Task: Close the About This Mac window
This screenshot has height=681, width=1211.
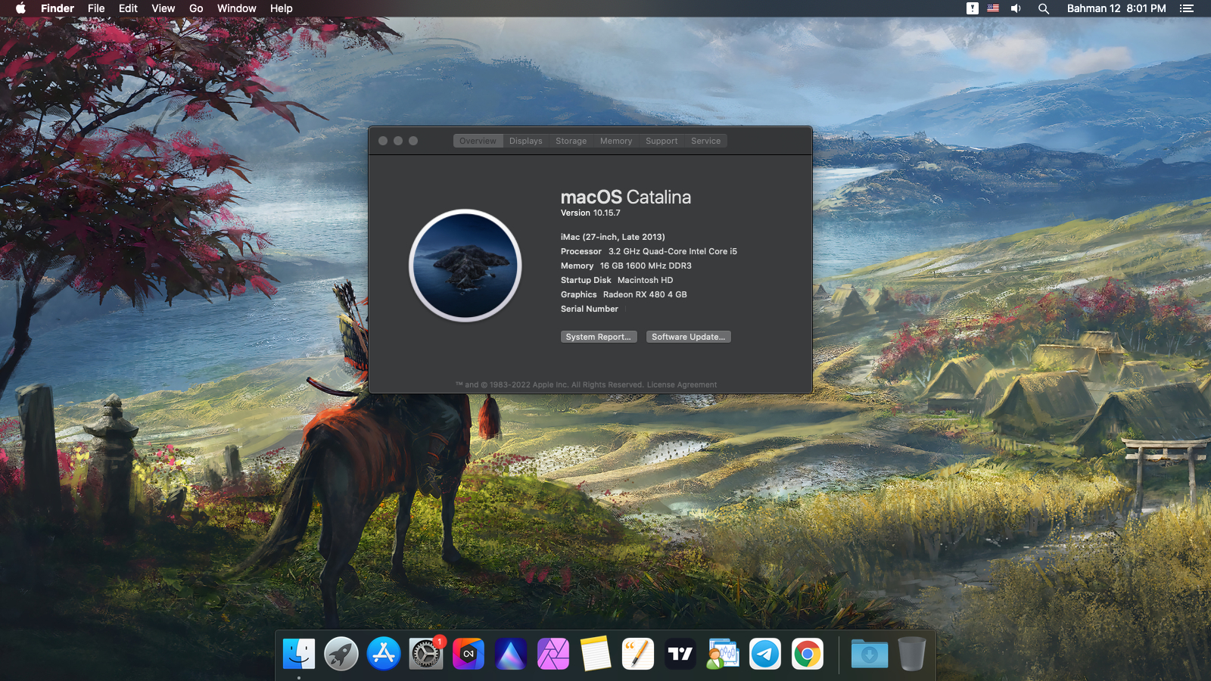Action: [383, 141]
